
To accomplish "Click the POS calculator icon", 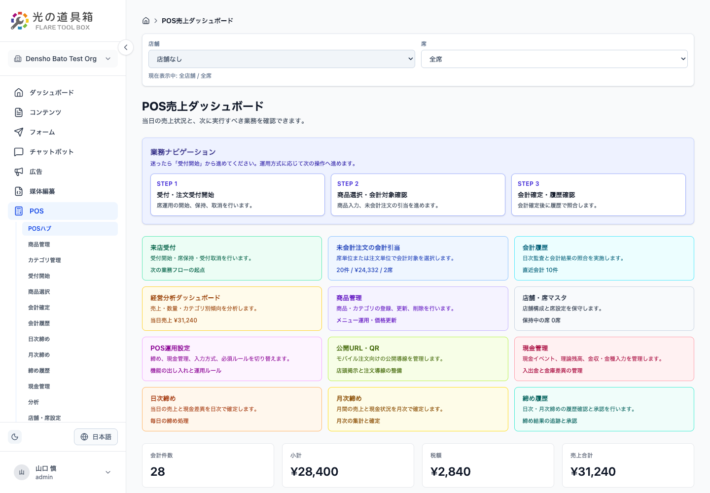I will pyautogui.click(x=19, y=211).
